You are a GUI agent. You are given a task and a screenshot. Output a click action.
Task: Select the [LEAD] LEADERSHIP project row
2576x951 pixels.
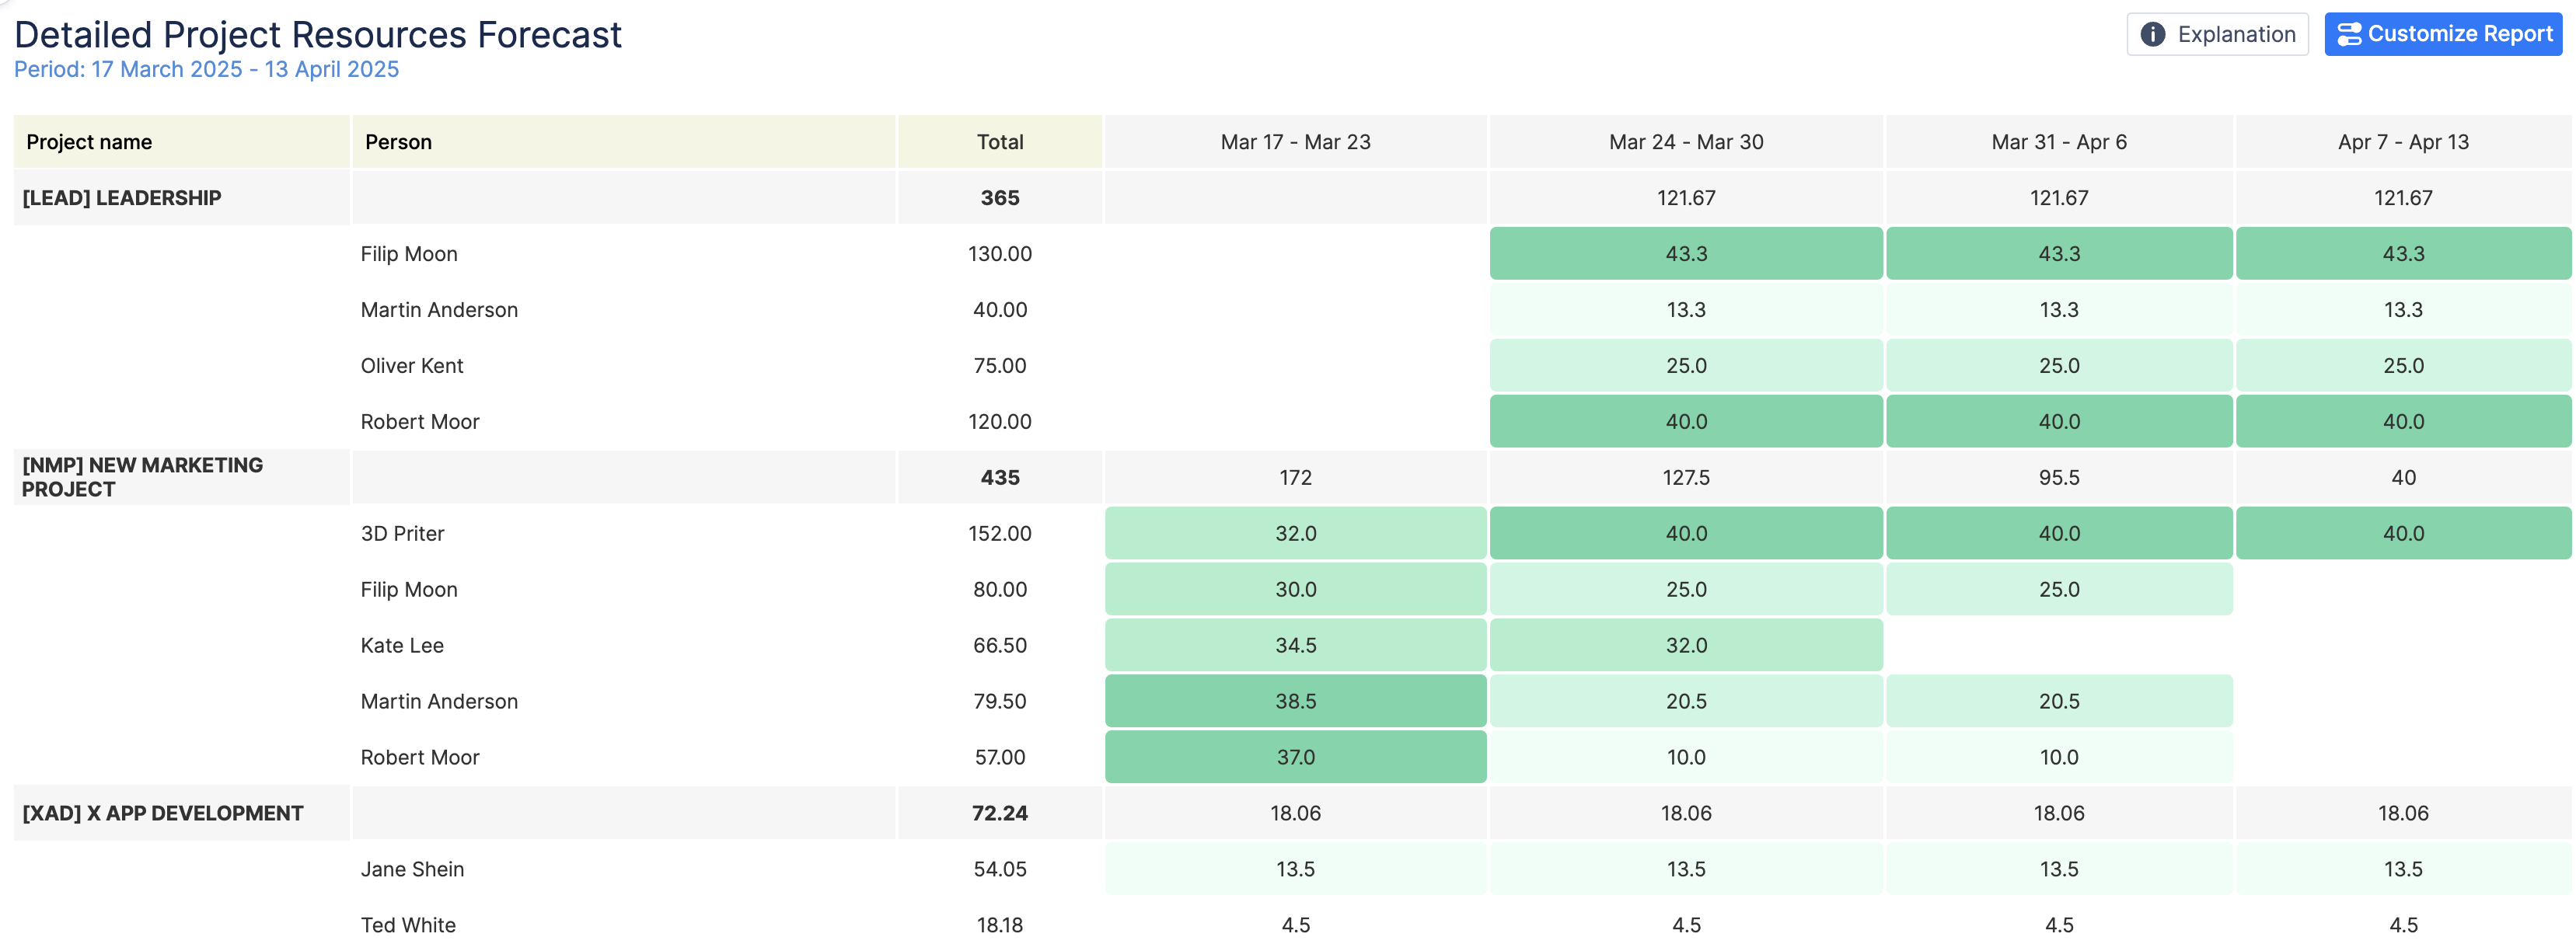tap(121, 198)
